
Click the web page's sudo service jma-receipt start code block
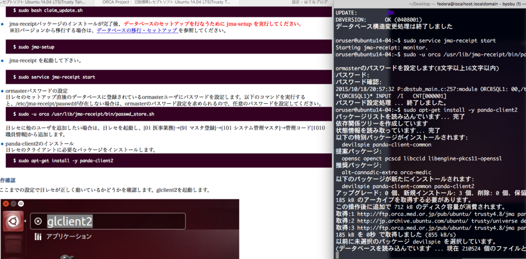(x=168, y=77)
